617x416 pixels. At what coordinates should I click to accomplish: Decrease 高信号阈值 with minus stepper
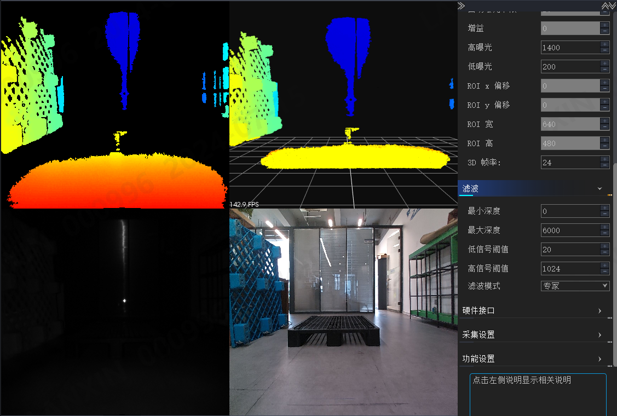[x=605, y=271]
